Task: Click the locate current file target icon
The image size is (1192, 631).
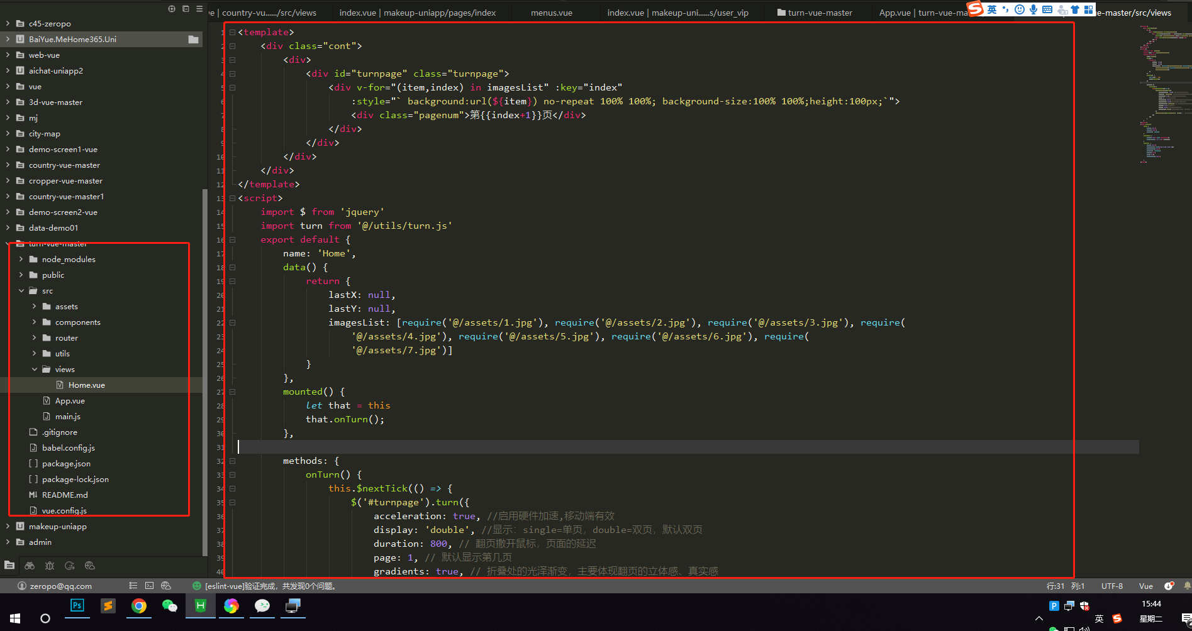Action: tap(172, 9)
